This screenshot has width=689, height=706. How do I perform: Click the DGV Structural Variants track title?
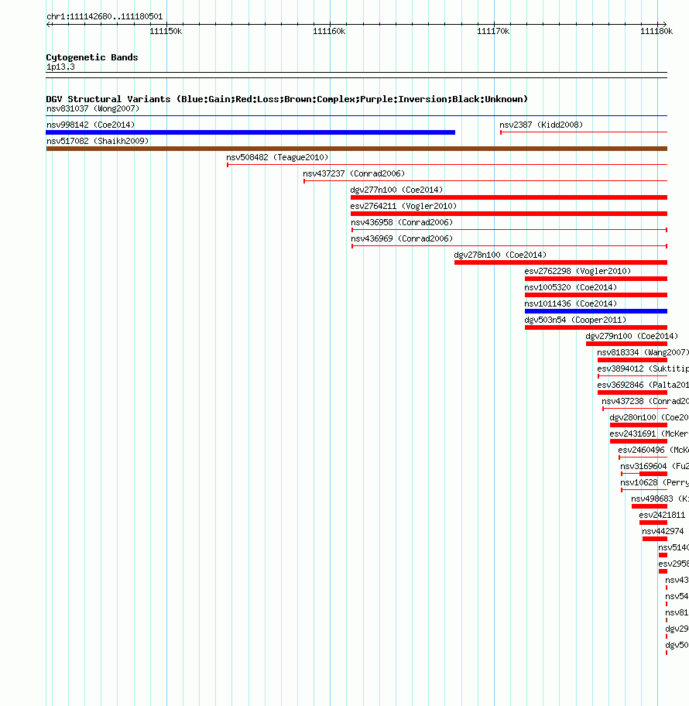[x=287, y=98]
